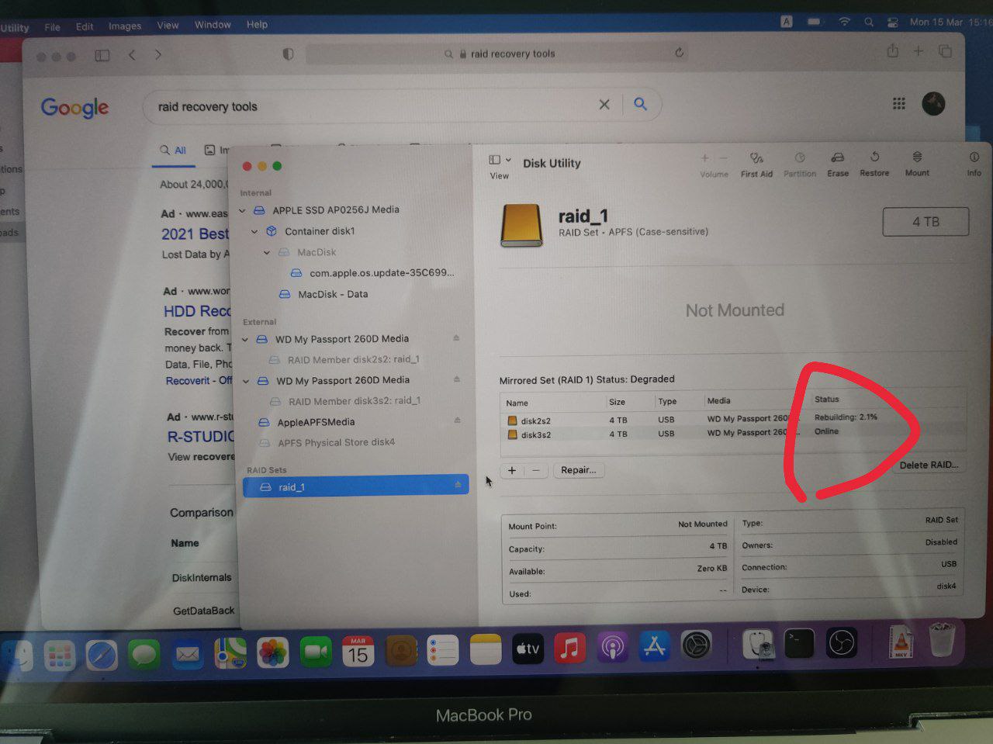
Task: Open the View menu in menu bar
Action: tap(168, 25)
